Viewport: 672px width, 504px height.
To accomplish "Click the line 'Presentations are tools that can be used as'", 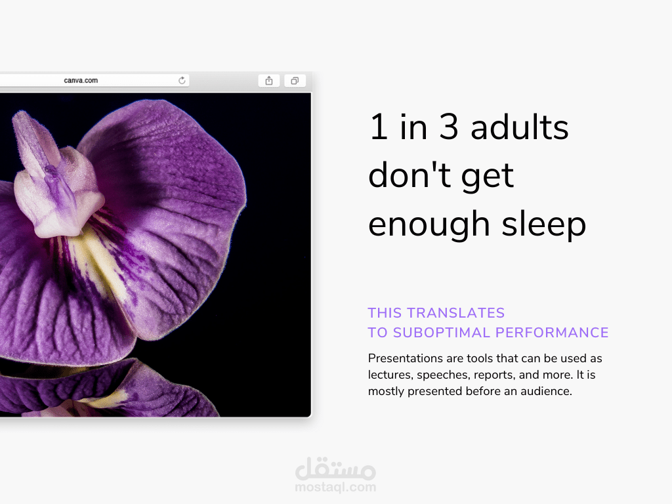I will 485,358.
